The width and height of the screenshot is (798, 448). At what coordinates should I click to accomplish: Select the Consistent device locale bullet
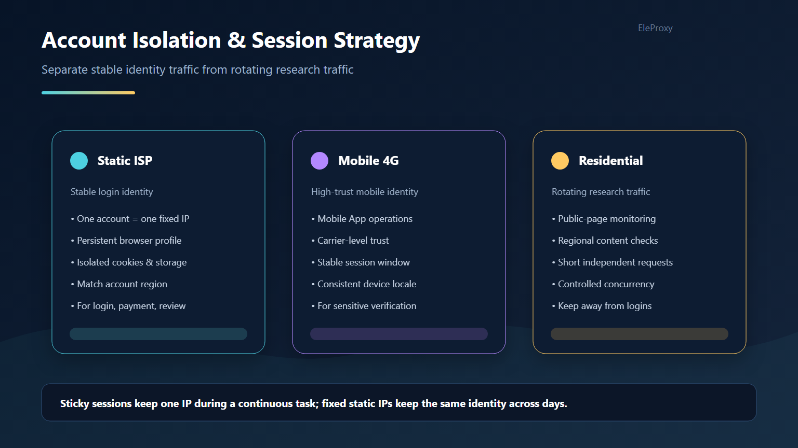click(364, 284)
